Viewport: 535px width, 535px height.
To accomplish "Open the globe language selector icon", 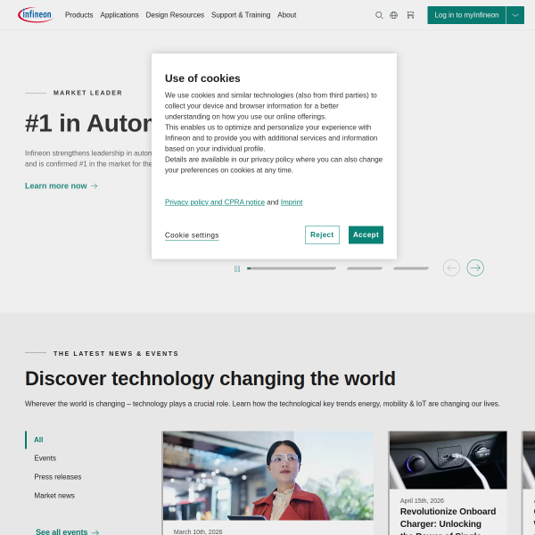I will pos(394,15).
